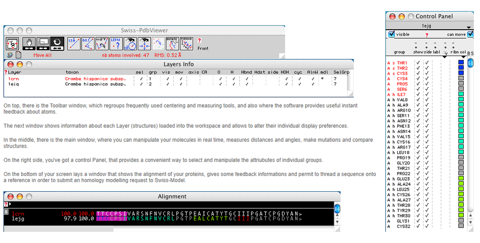Select the display radius around atom tool

(130, 44)
